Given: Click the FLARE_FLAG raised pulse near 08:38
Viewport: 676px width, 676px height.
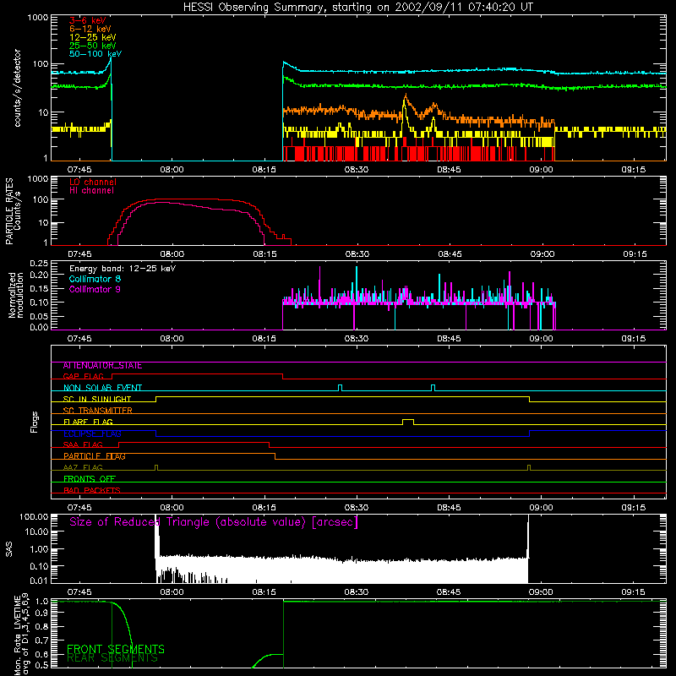Looking at the screenshot, I should tap(408, 421).
